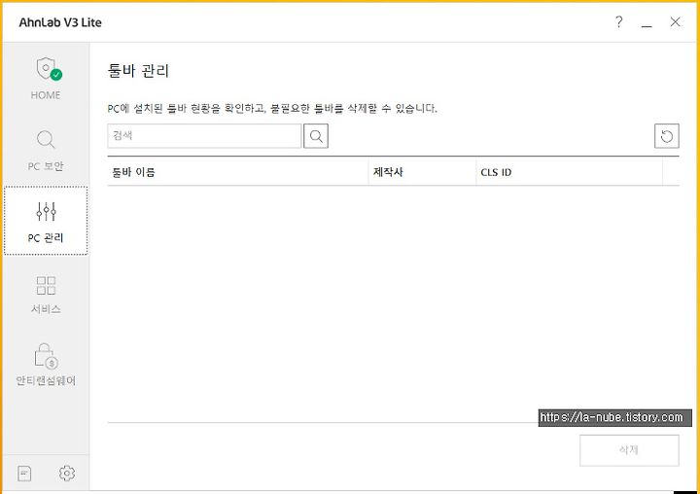Sort by CLS ID column header
This screenshot has height=494, width=700.
(x=569, y=172)
